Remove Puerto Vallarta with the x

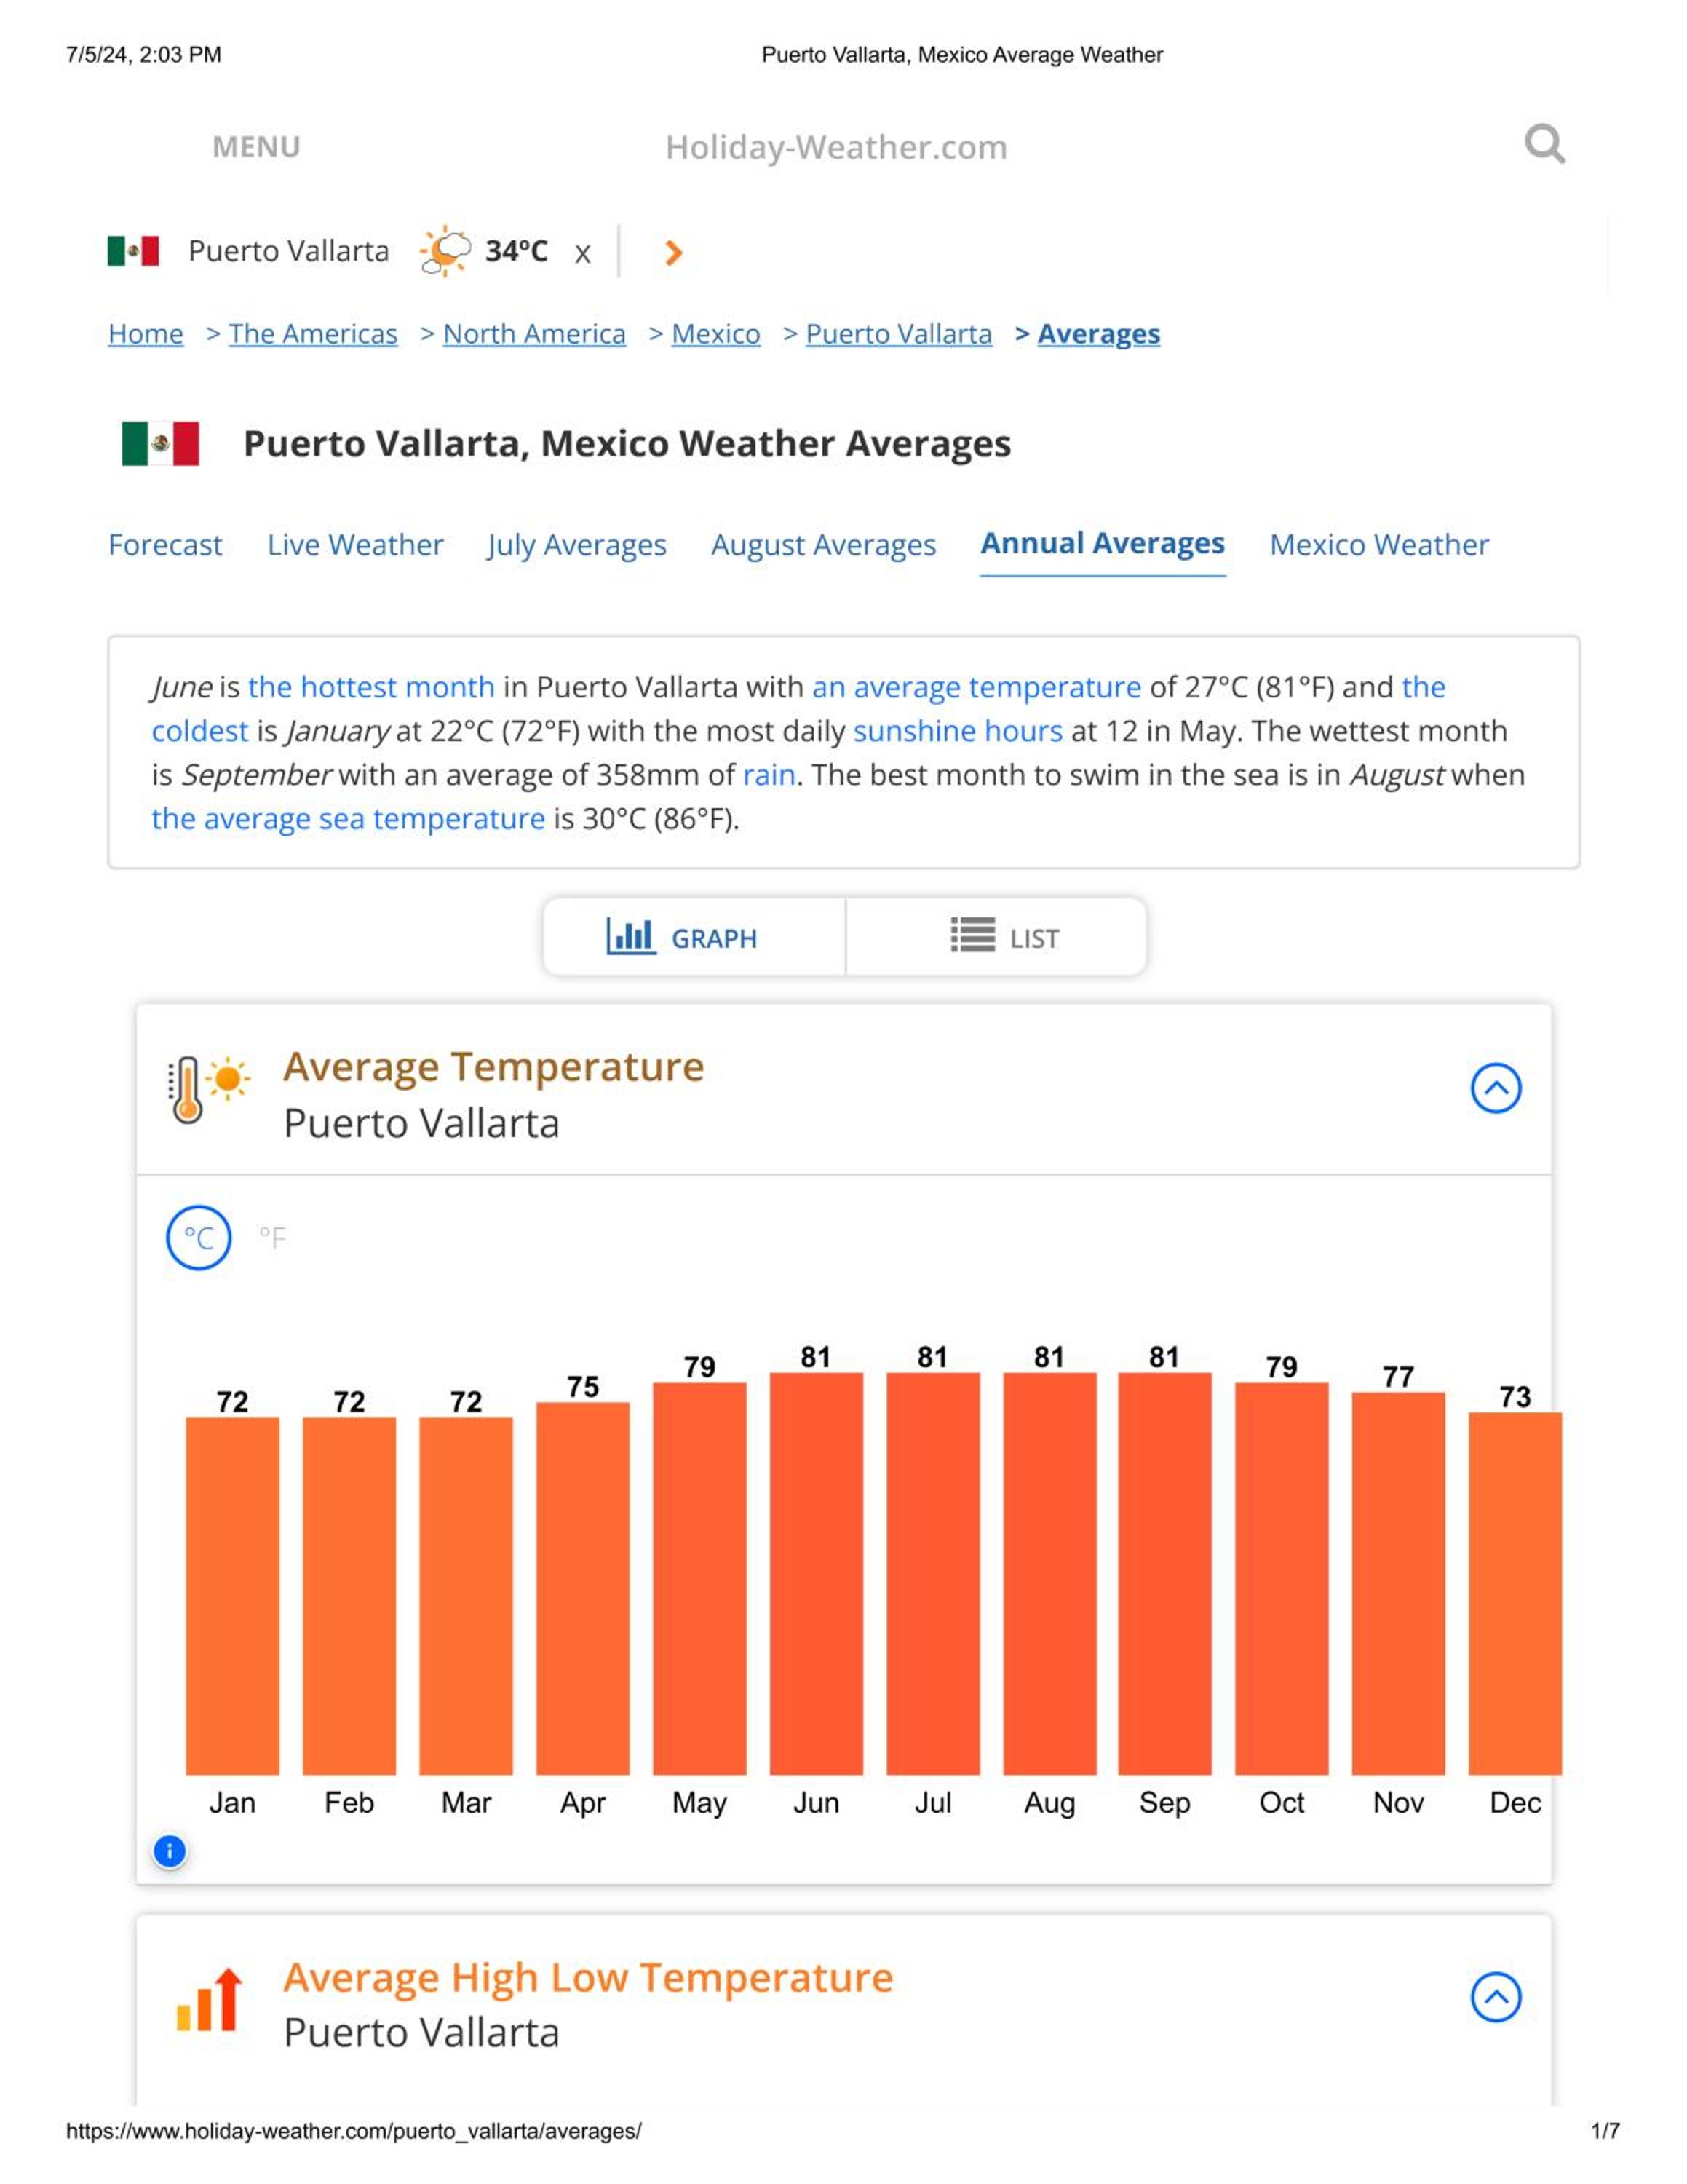(583, 254)
